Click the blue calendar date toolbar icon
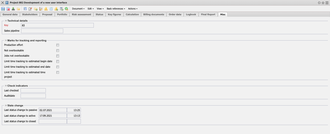The height and width of the screenshot is (134, 330). [x=25, y=9]
